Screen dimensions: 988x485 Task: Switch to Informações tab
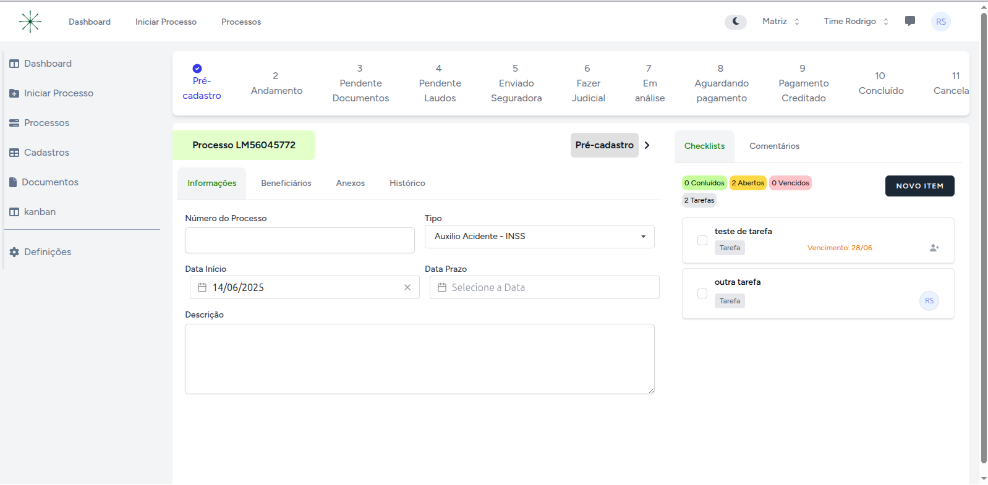click(x=211, y=183)
